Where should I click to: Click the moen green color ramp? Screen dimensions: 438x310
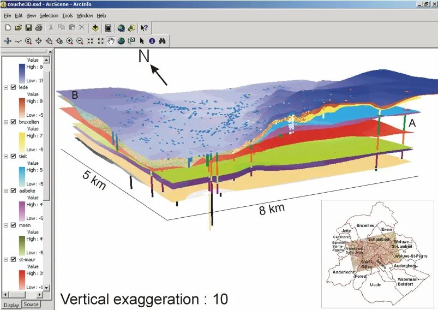[x=22, y=246]
